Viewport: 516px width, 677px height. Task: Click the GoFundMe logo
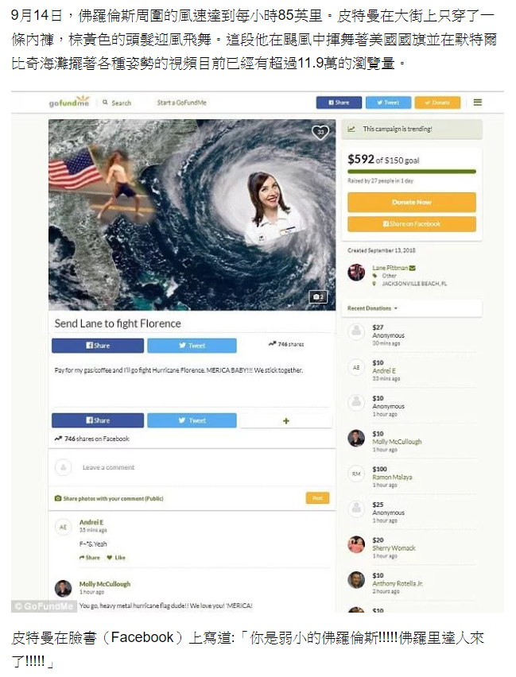pyautogui.click(x=69, y=102)
